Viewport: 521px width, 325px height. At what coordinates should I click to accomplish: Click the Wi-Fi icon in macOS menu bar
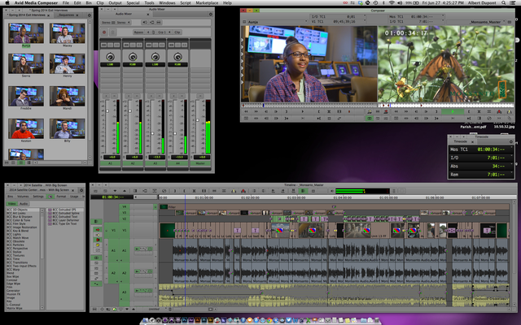tap(392, 2)
